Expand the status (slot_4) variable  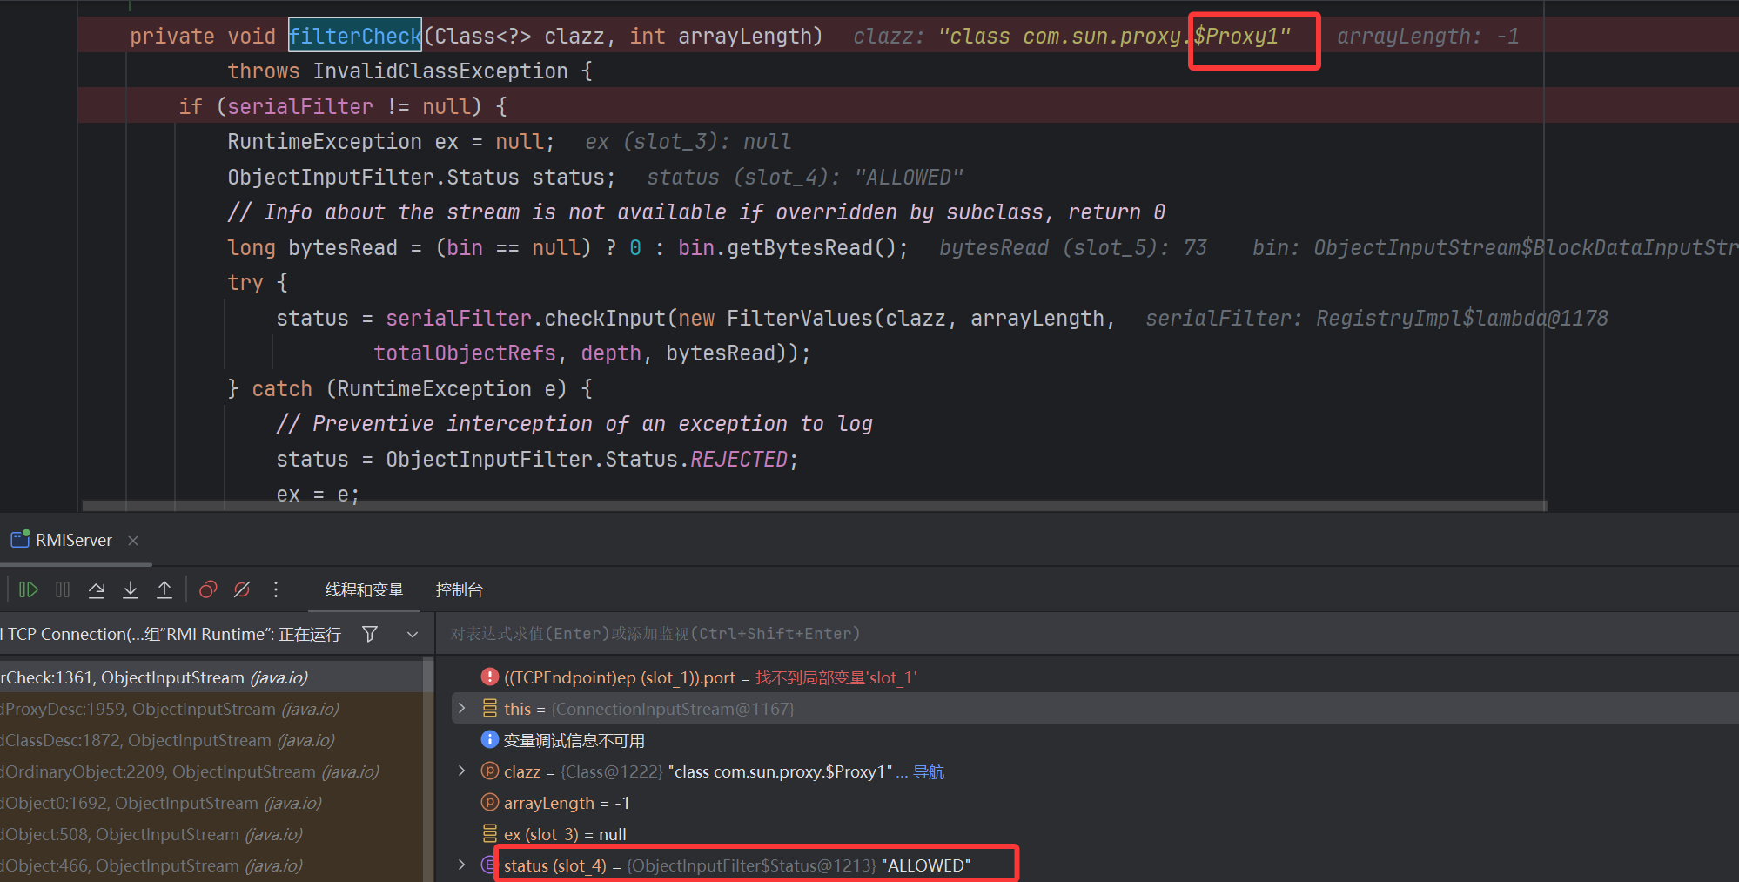coord(462,865)
